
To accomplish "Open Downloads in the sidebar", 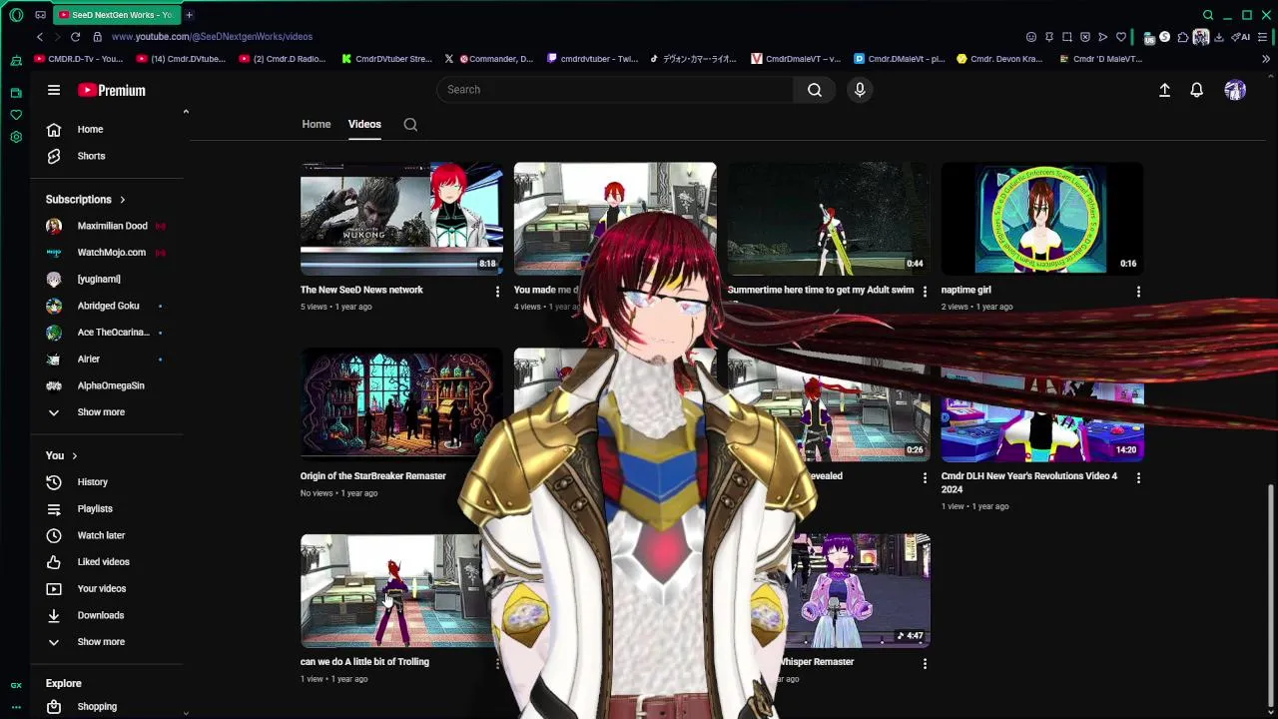I will [x=101, y=615].
